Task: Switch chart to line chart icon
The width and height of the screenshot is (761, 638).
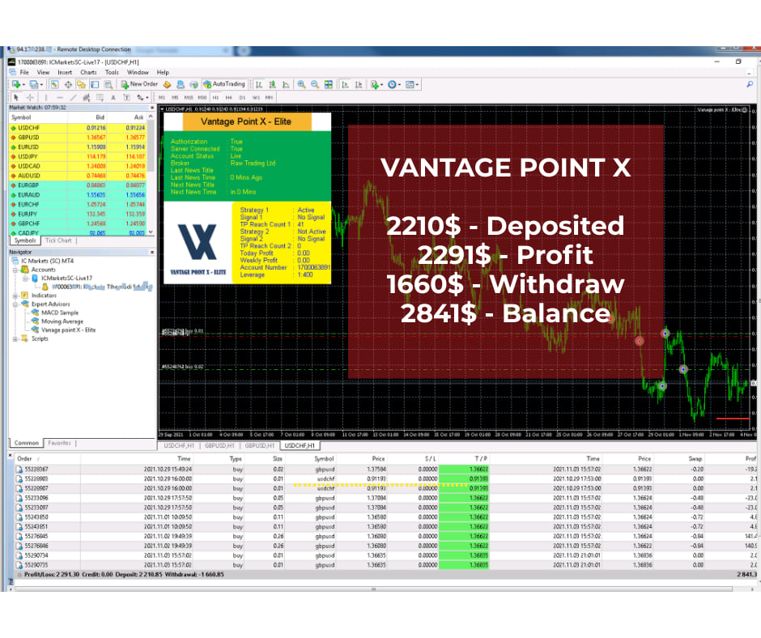Action: point(286,84)
